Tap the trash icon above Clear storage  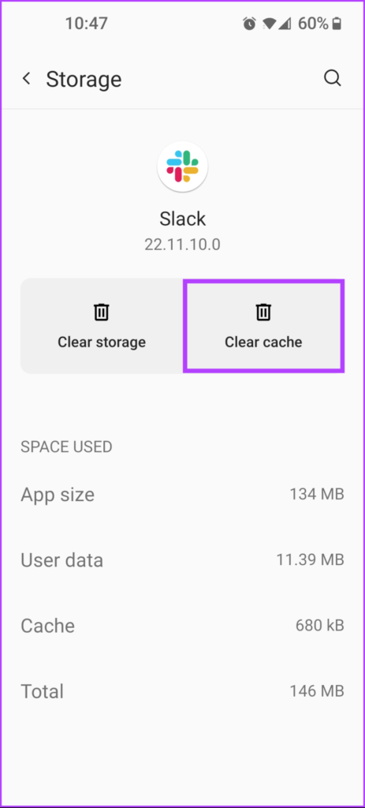click(102, 312)
